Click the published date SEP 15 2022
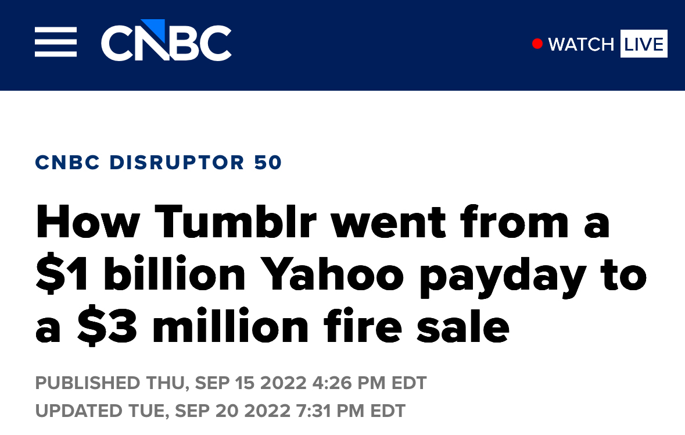This screenshot has width=685, height=435. [x=250, y=383]
